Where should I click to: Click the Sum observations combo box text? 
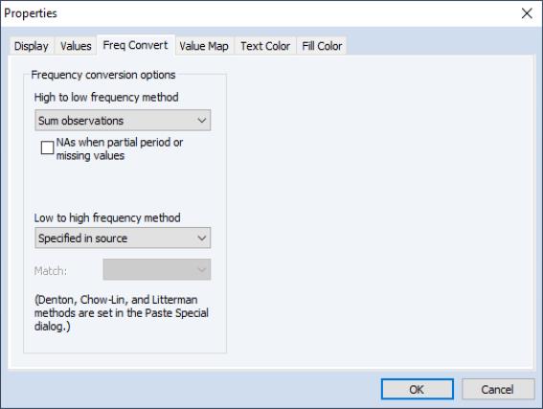(81, 121)
